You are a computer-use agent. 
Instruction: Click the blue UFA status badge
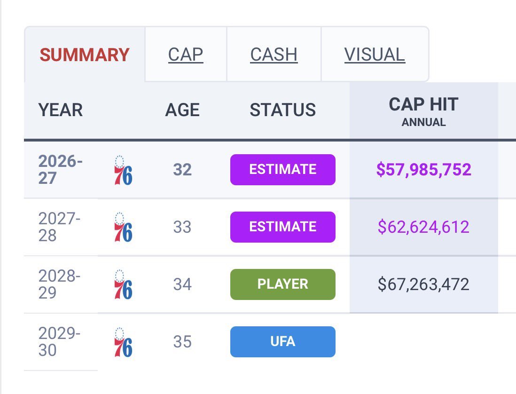pos(283,341)
